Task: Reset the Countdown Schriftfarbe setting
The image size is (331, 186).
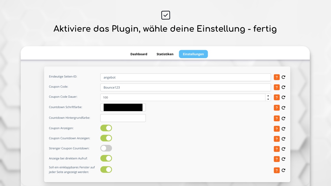Action: [284, 108]
